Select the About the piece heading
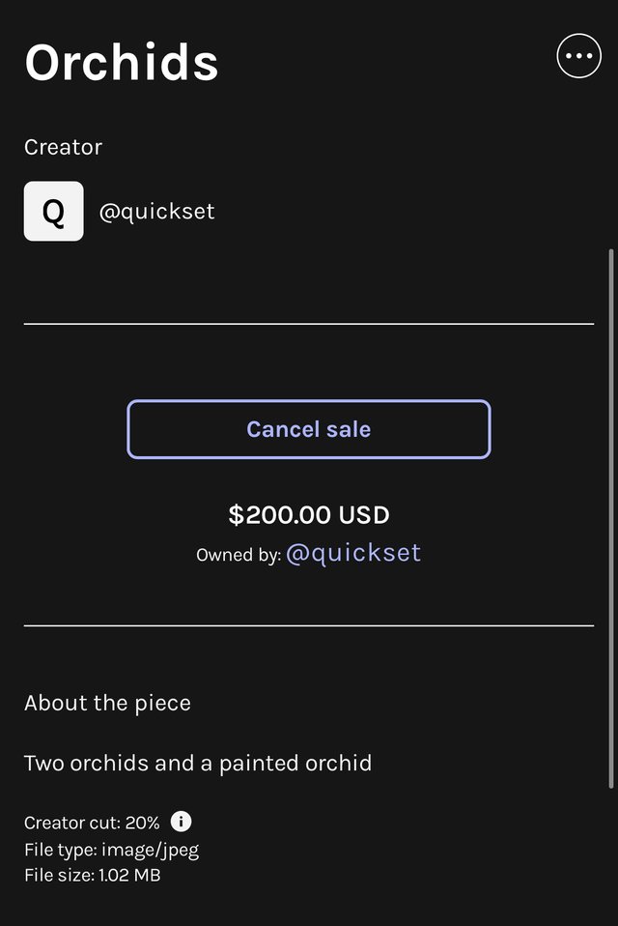The width and height of the screenshot is (618, 926). click(x=107, y=704)
